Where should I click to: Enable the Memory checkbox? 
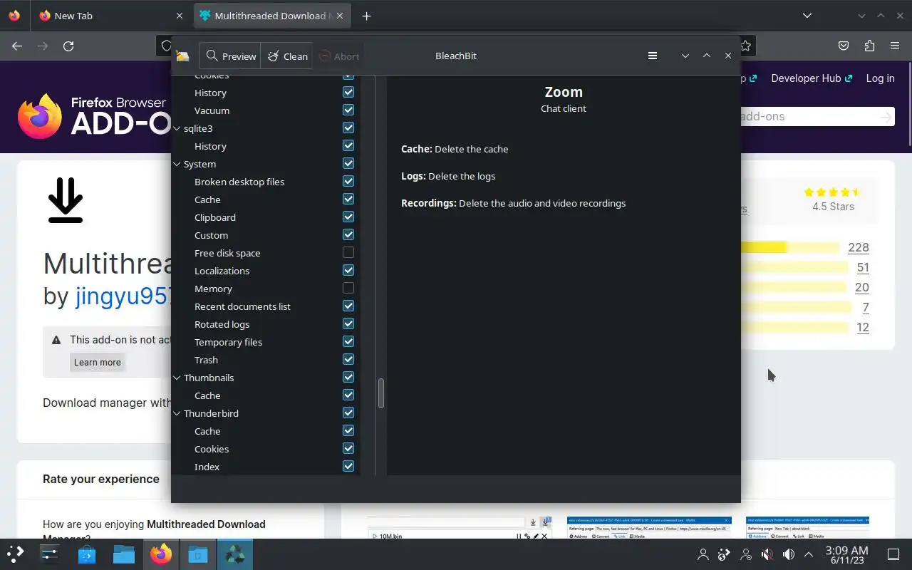point(348,288)
